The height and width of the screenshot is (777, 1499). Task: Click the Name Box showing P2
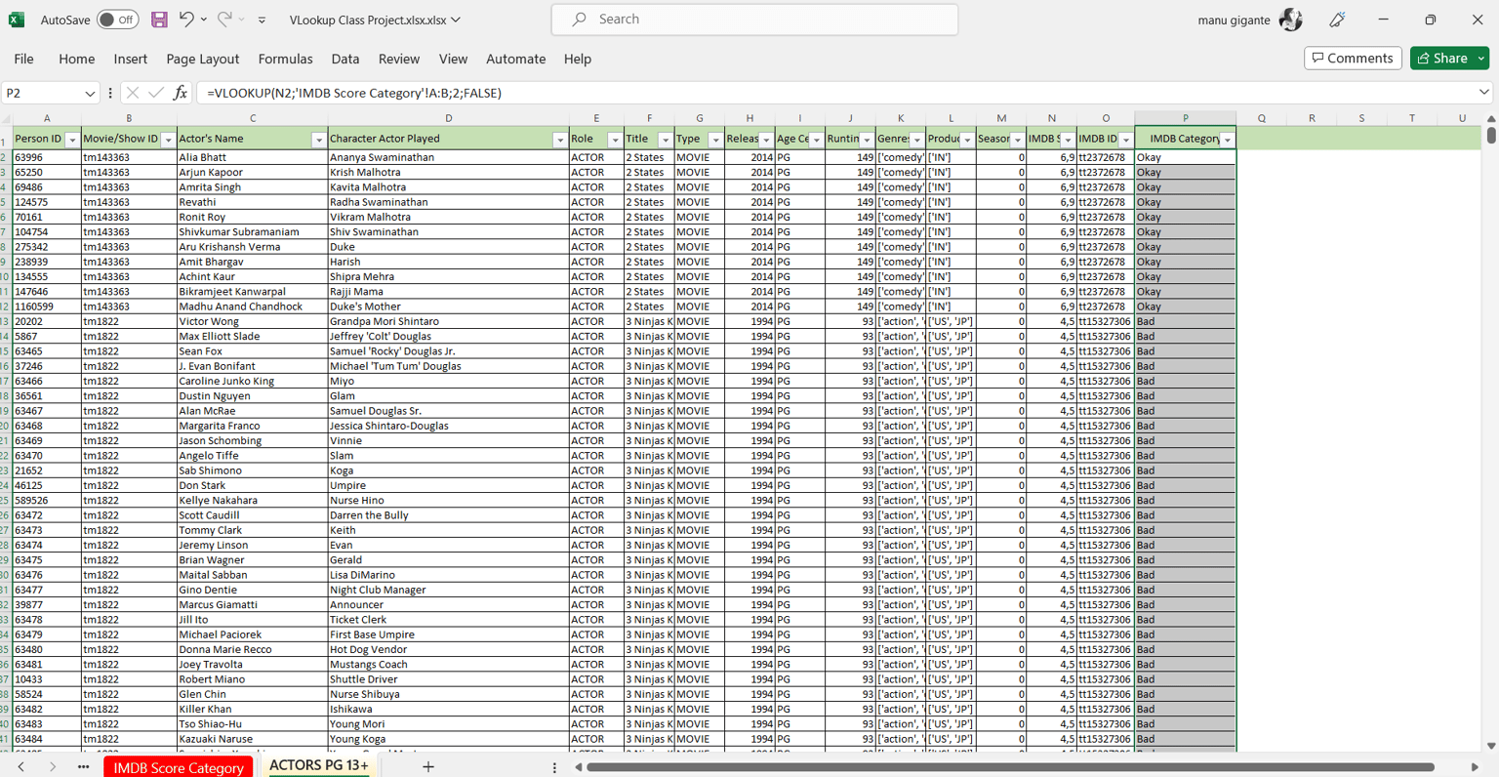[42, 94]
